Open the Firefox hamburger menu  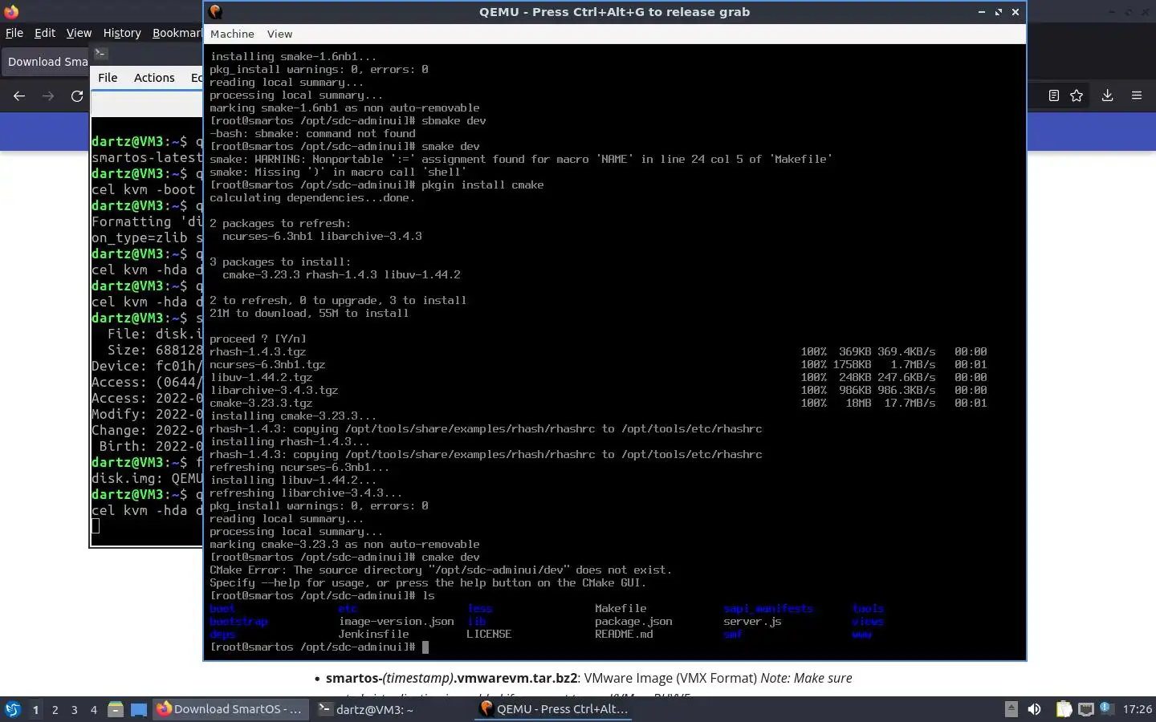[x=1137, y=95]
